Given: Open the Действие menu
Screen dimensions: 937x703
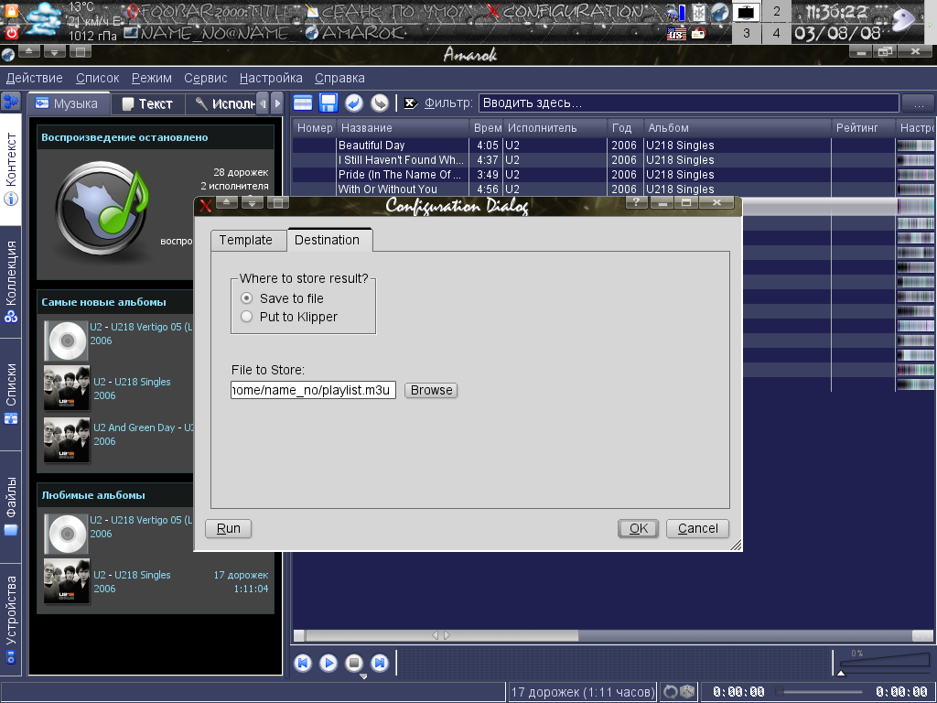Looking at the screenshot, I should click(x=34, y=78).
